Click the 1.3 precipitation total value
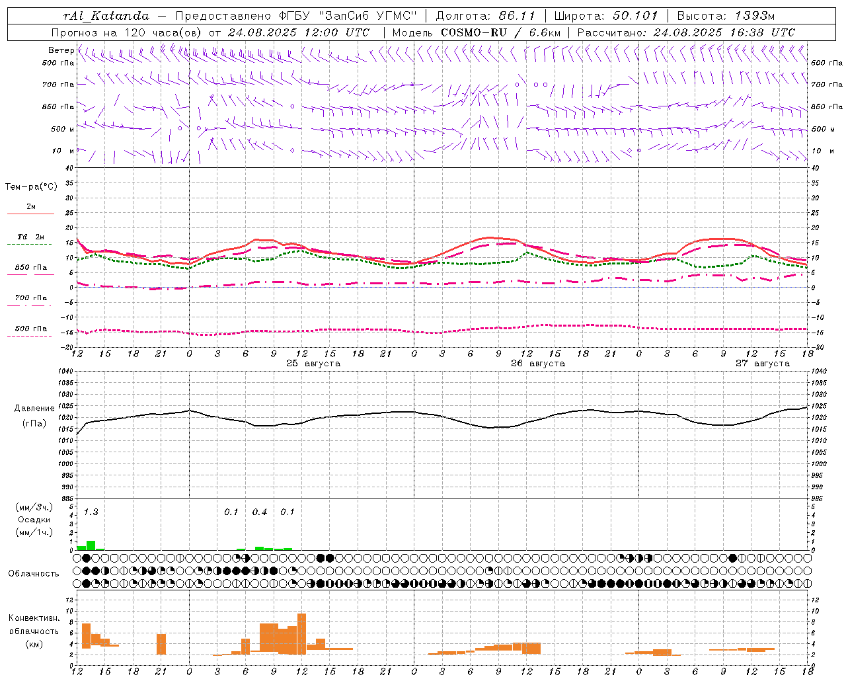Screen dimensions: 846x677 pos(91,512)
